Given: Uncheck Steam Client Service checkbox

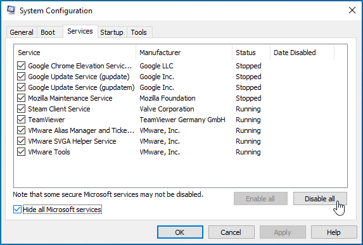Looking at the screenshot, I should point(21,109).
